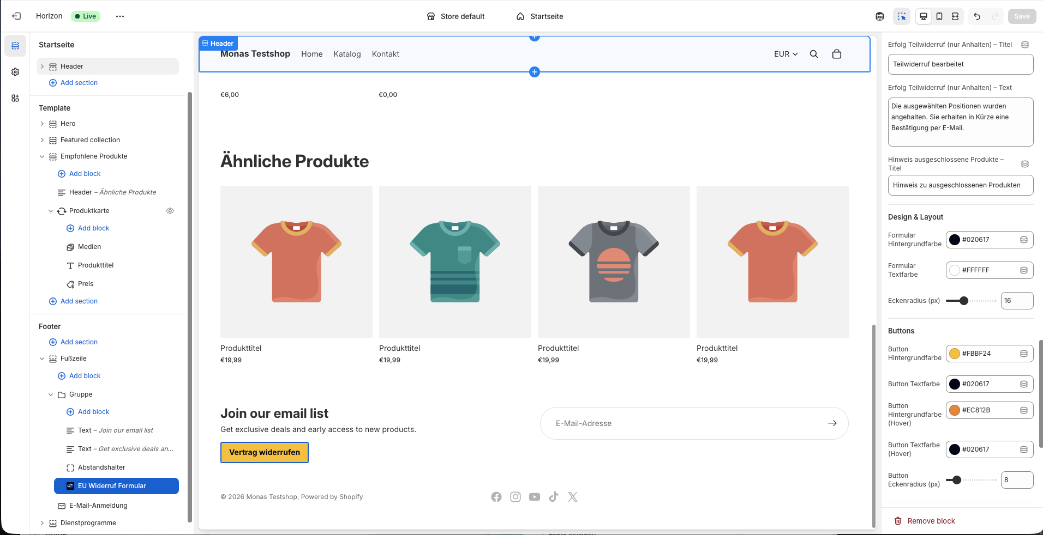Expand the Hero section in the tree

(x=42, y=124)
